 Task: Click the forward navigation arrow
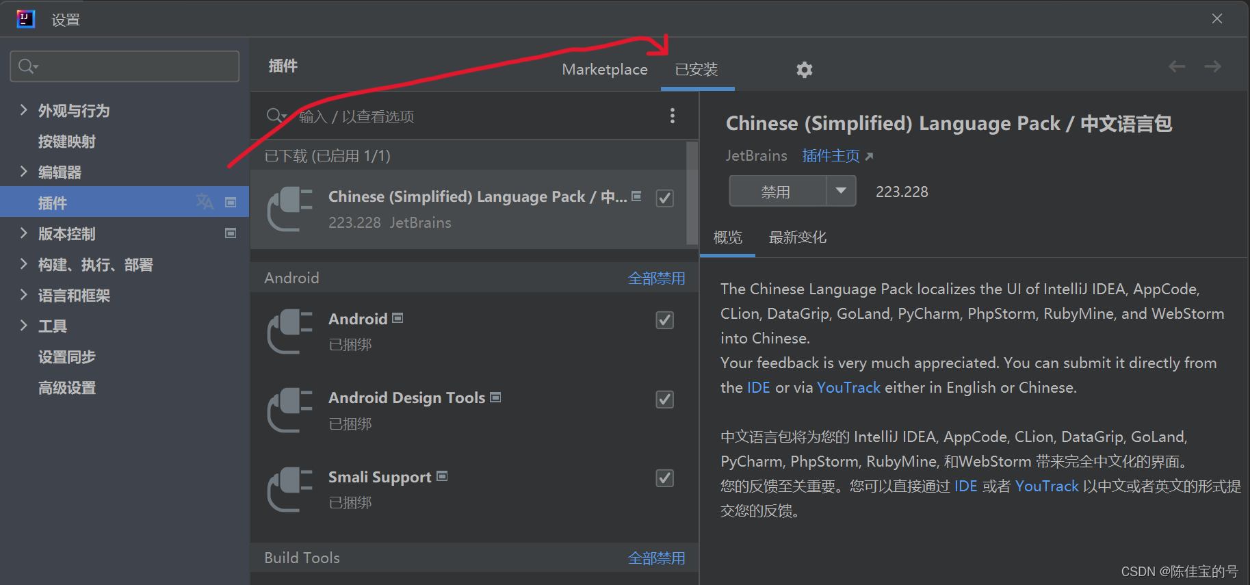click(x=1212, y=66)
